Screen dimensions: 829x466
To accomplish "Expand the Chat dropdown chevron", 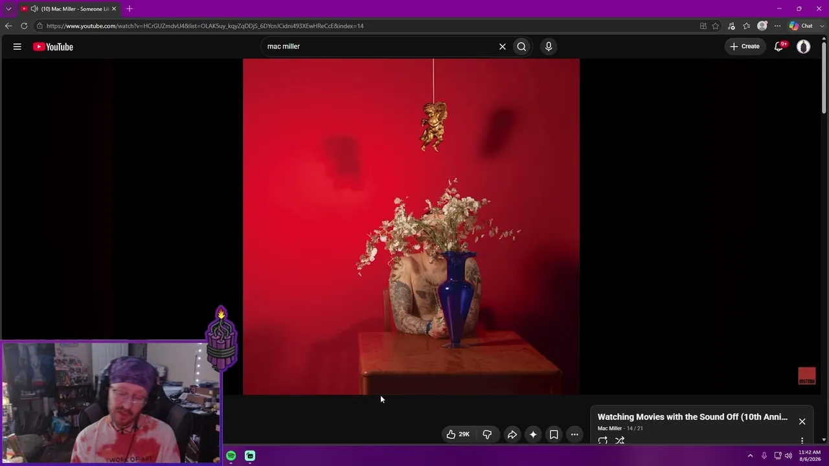I will (x=821, y=26).
